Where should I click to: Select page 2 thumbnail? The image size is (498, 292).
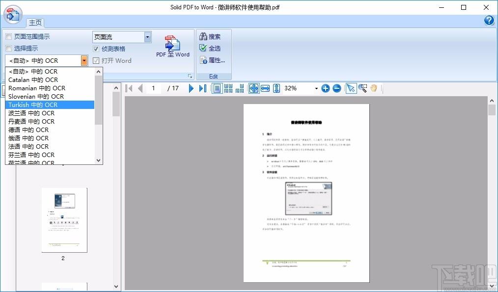[64, 220]
